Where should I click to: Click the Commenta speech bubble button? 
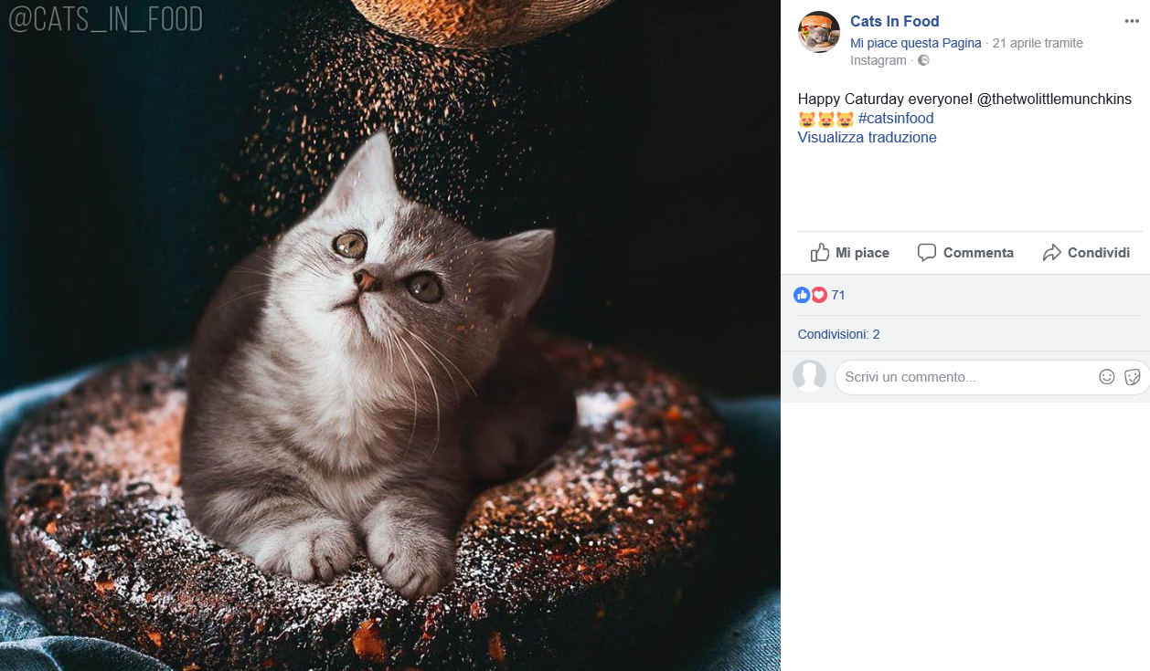pyautogui.click(x=965, y=253)
